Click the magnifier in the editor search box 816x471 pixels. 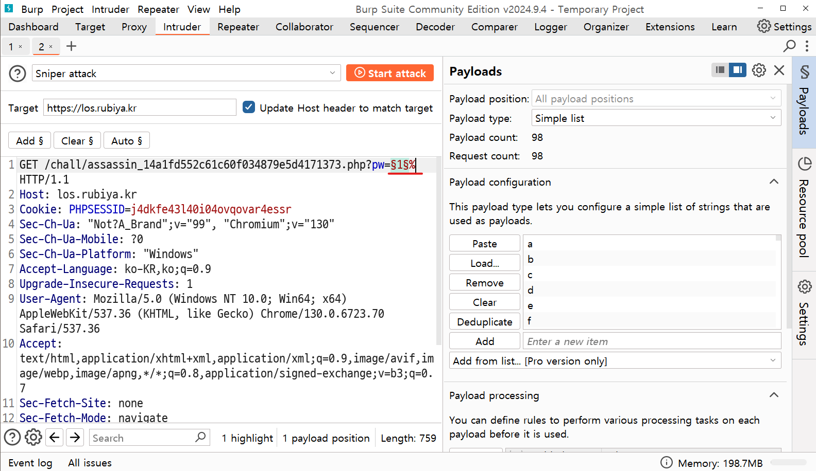click(201, 437)
